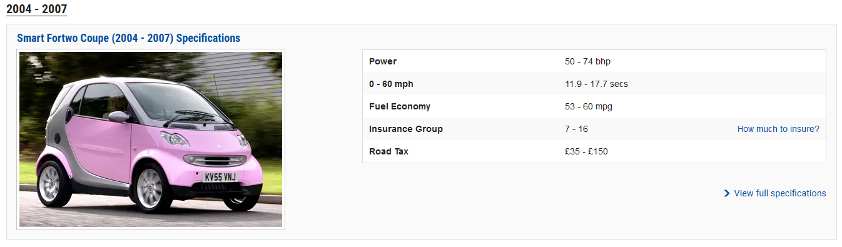Click the Road Tax row label
The height and width of the screenshot is (247, 842).
388,151
